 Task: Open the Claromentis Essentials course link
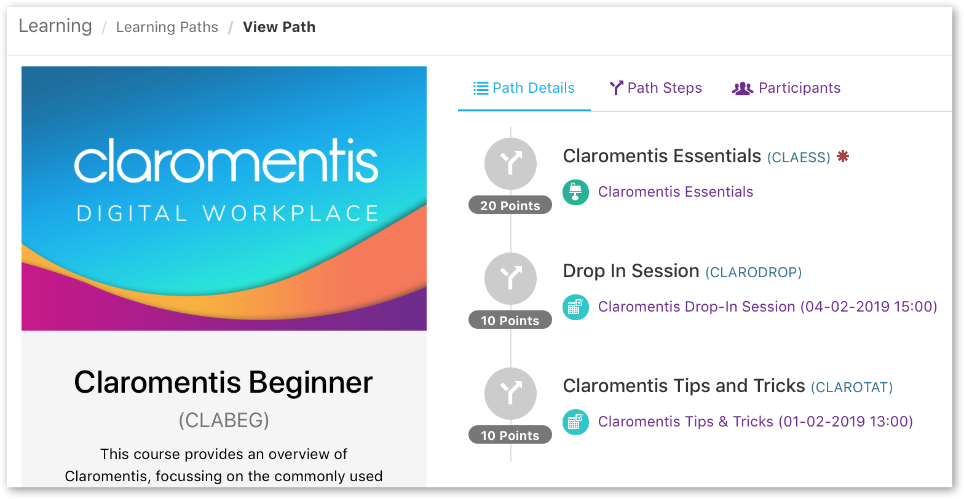[x=676, y=192]
